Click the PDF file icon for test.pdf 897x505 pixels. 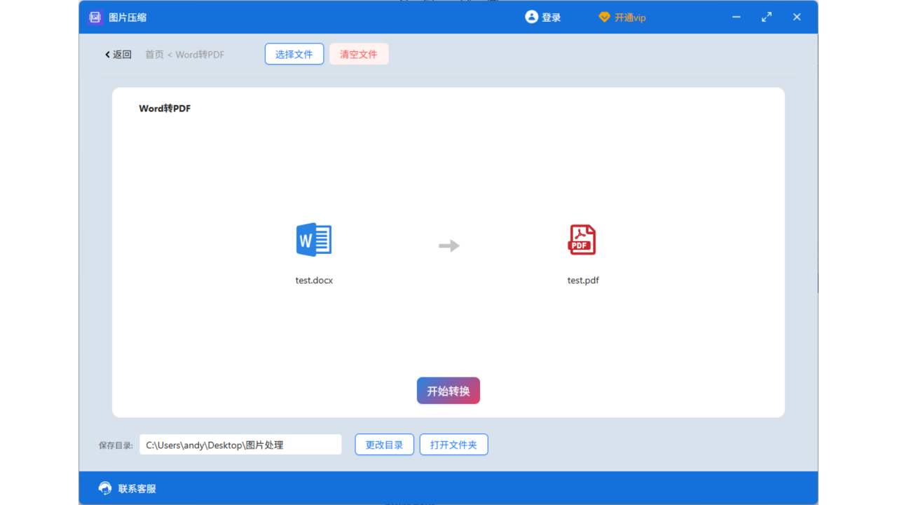[x=582, y=239]
